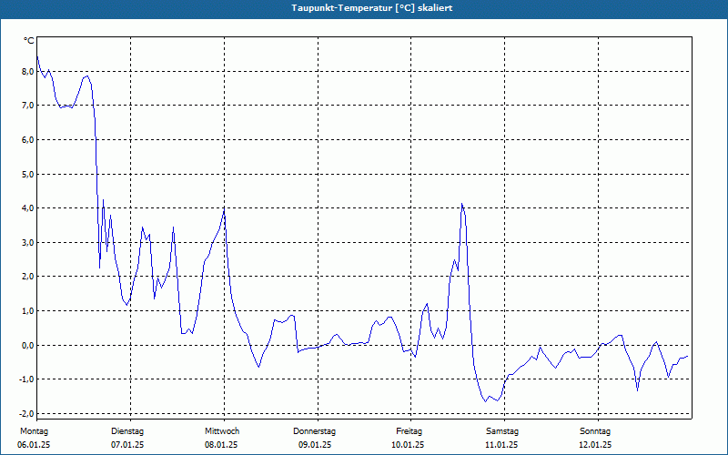Click the Montag day label
This screenshot has height=455, width=728.
tap(34, 431)
